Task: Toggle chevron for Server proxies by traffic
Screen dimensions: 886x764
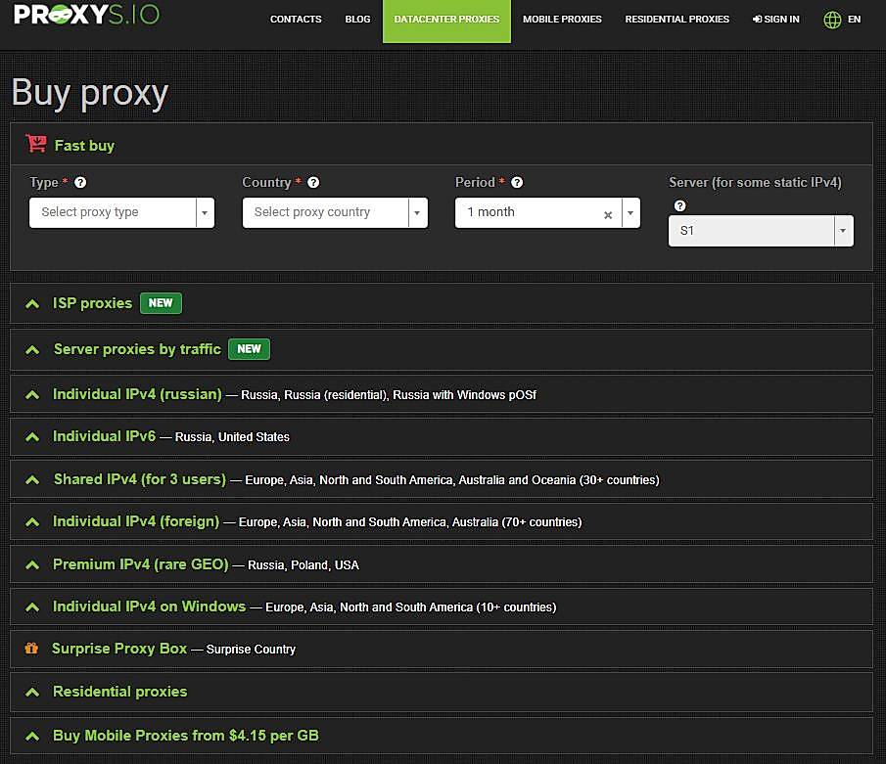Action: point(32,350)
